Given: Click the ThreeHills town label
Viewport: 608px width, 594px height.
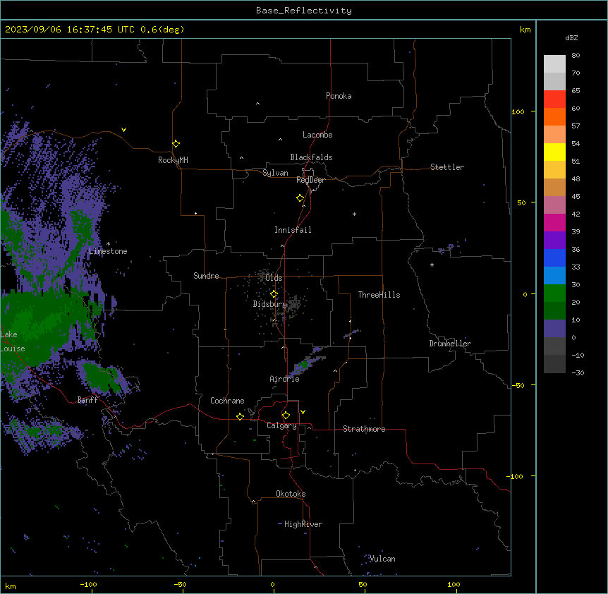Looking at the screenshot, I should point(379,295).
